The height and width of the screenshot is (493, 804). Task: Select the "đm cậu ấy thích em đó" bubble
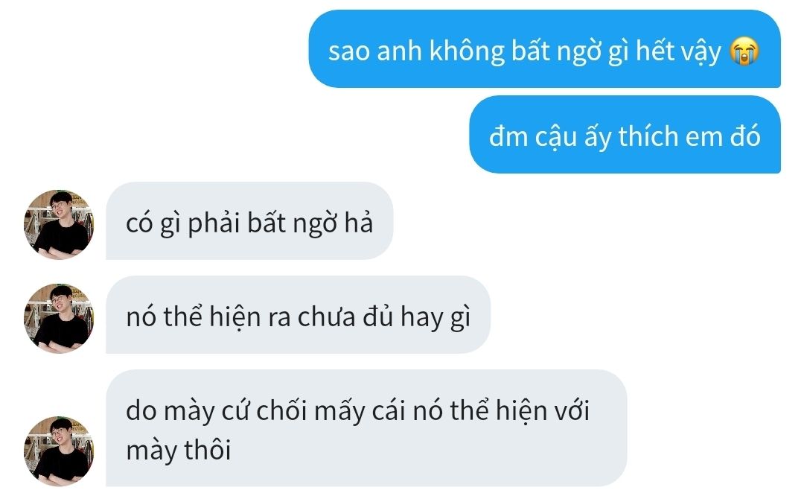[x=625, y=134]
